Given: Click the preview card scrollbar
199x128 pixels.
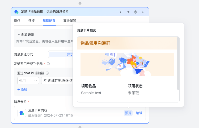Looking at the screenshot, I should coord(178,63).
